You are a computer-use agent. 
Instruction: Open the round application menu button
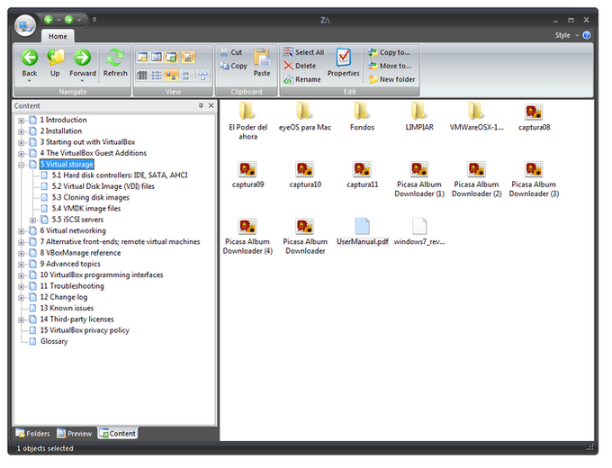[25, 26]
